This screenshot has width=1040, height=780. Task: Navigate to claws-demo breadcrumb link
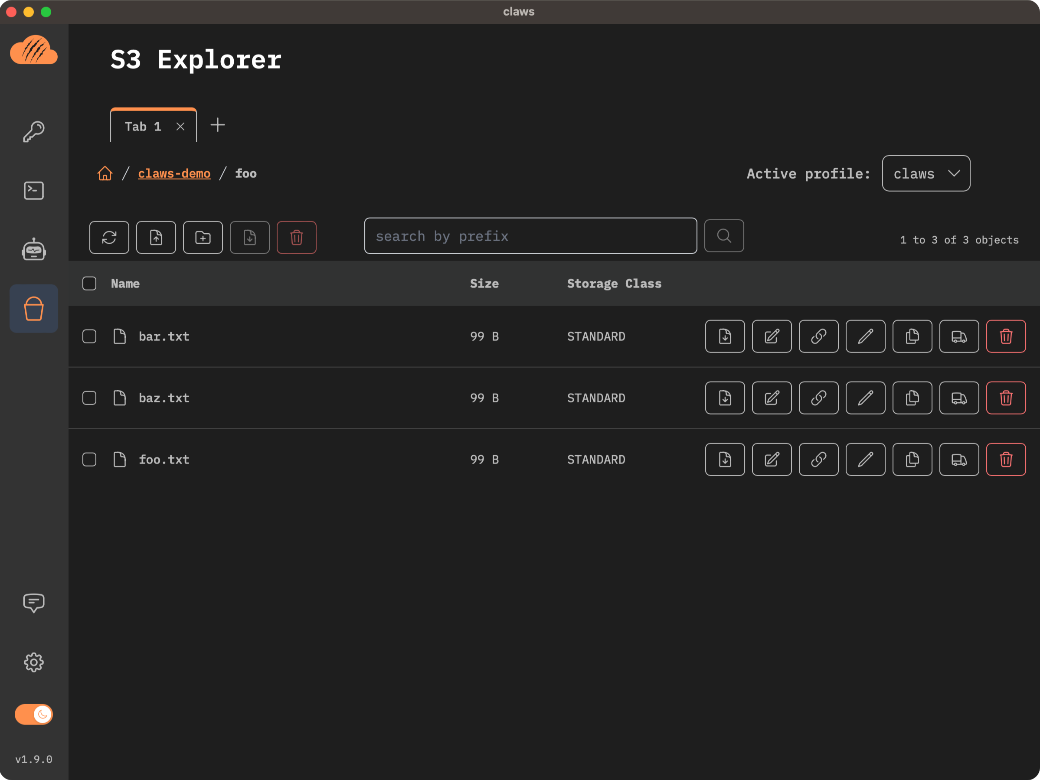[x=174, y=173]
